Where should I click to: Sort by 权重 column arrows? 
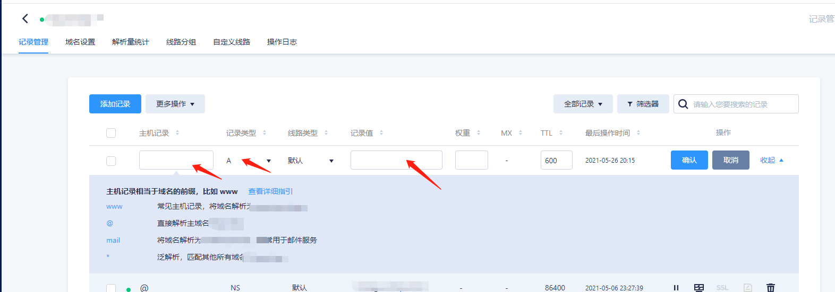pos(479,133)
